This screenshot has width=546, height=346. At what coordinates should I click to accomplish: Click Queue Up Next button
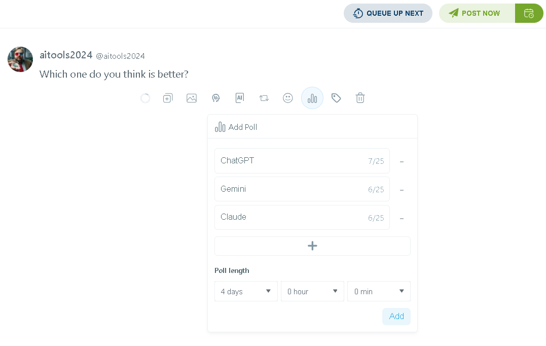click(x=388, y=13)
